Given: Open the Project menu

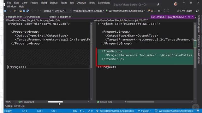Looking at the screenshot, I should pyautogui.click(x=34, y=3).
